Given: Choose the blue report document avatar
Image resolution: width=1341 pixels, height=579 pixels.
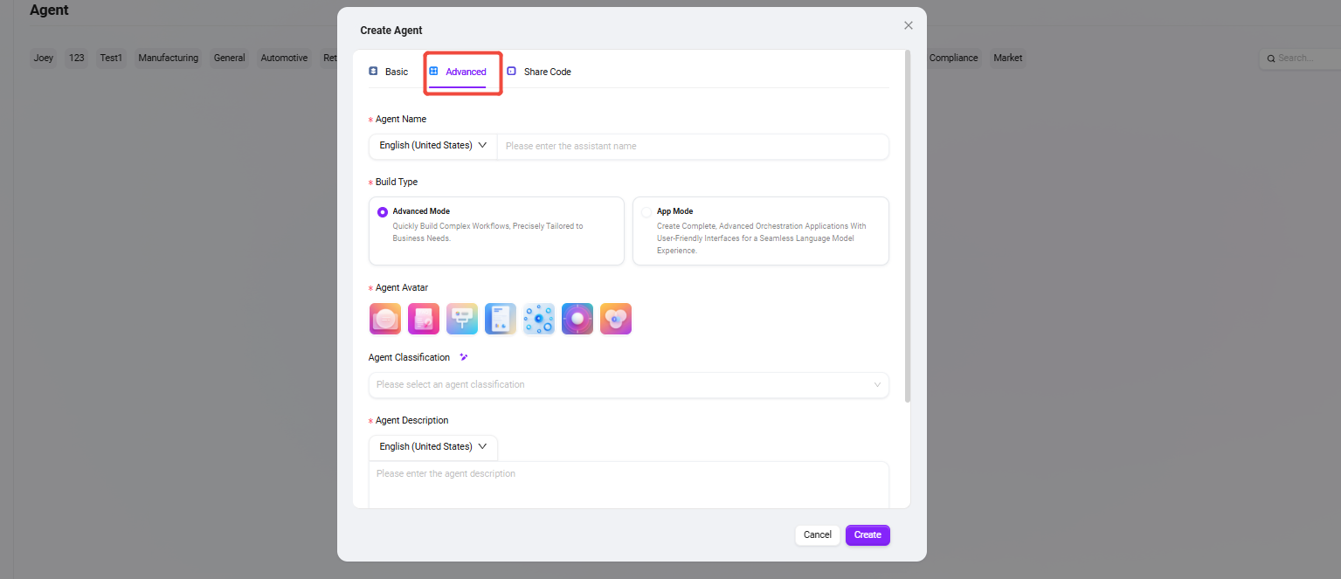Looking at the screenshot, I should [500, 319].
